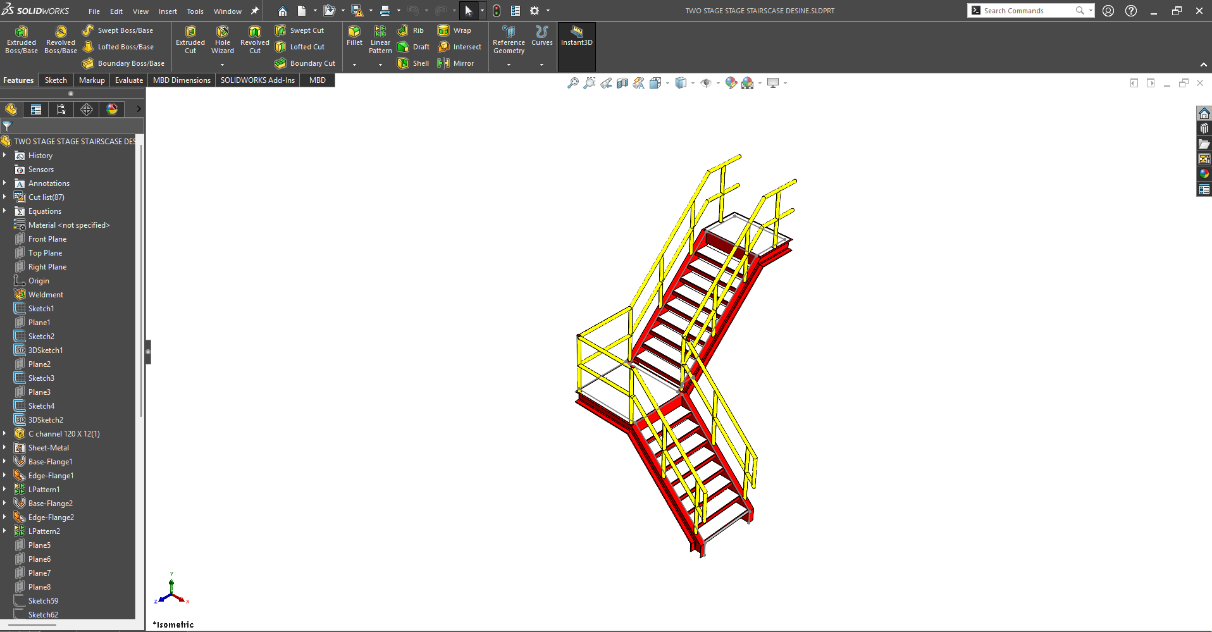Click the Swept Cut tool
1212x632 pixels.
299,30
